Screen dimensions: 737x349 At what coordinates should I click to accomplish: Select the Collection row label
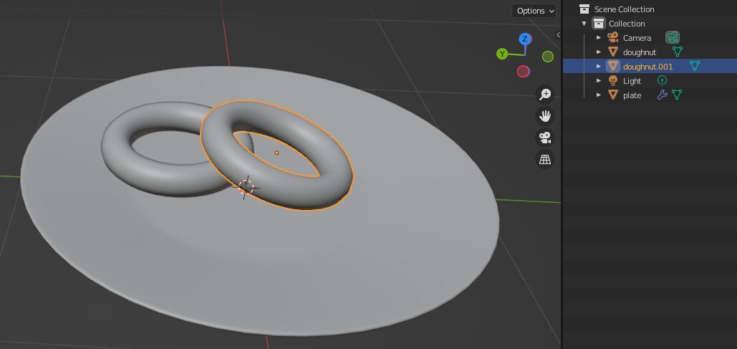[x=627, y=24]
